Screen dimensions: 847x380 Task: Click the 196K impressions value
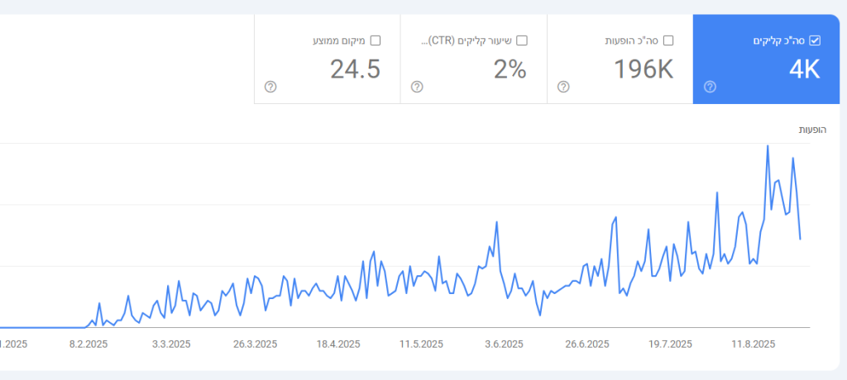tap(644, 70)
